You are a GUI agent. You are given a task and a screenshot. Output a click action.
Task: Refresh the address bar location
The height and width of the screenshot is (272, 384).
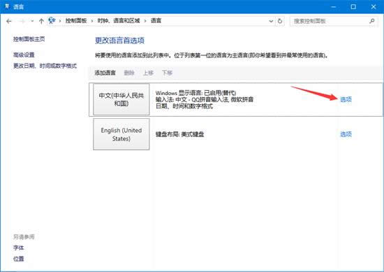280,21
